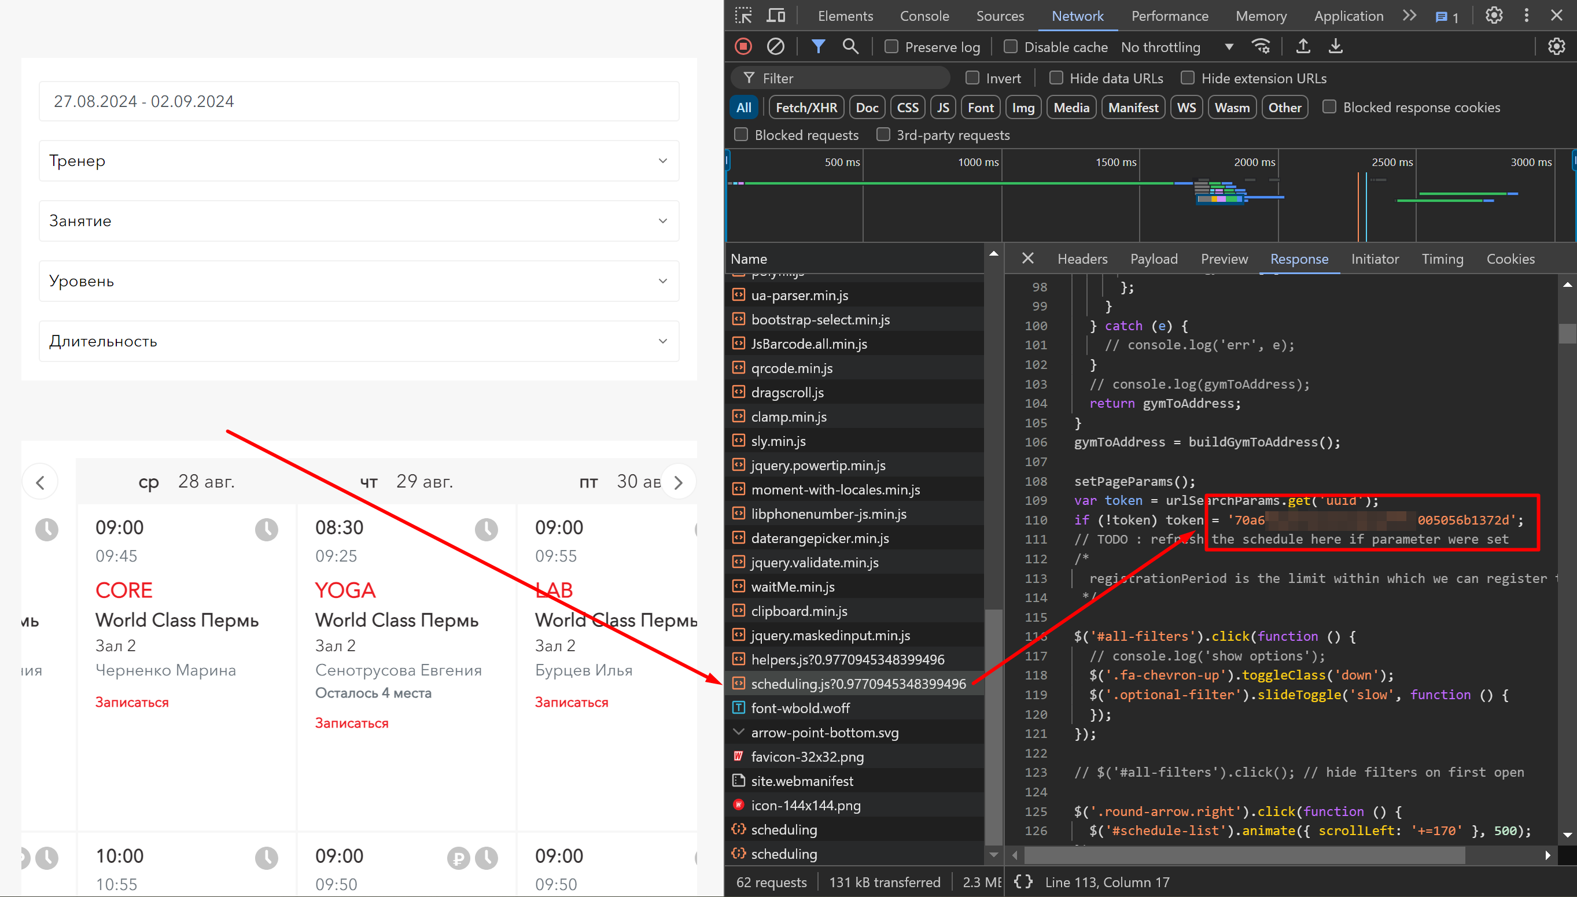
Task: Click the Response tab in request details
Action: (1299, 259)
